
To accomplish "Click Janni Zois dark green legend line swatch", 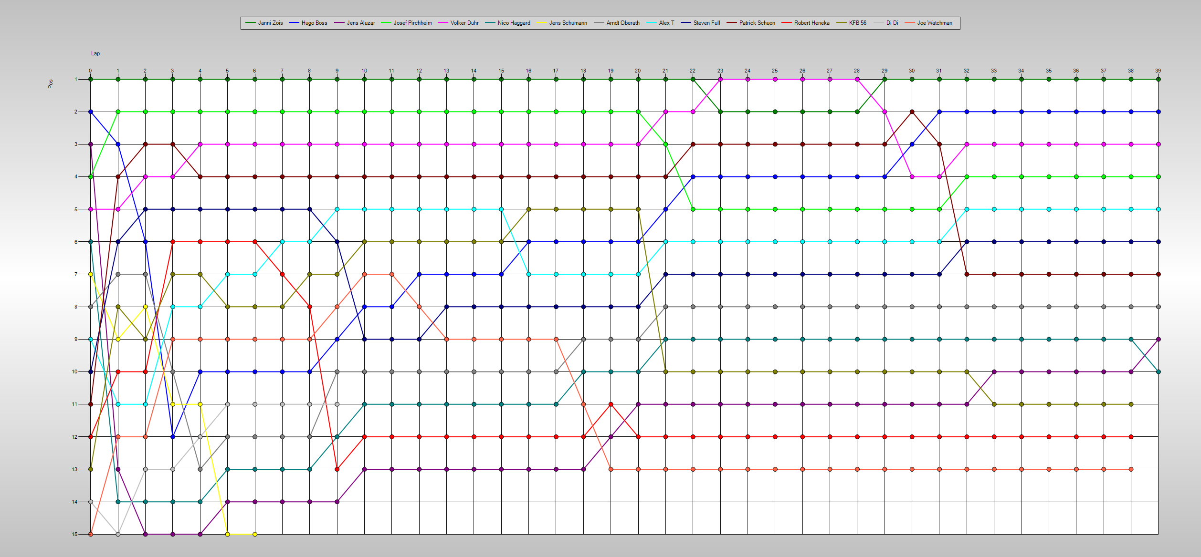I will pos(250,23).
